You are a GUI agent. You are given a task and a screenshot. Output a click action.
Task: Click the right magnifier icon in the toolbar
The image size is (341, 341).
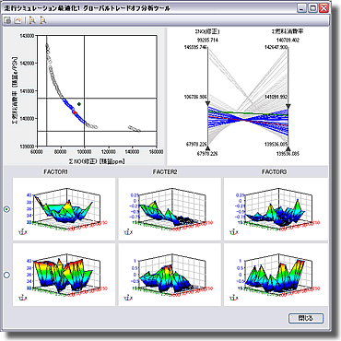(42, 20)
